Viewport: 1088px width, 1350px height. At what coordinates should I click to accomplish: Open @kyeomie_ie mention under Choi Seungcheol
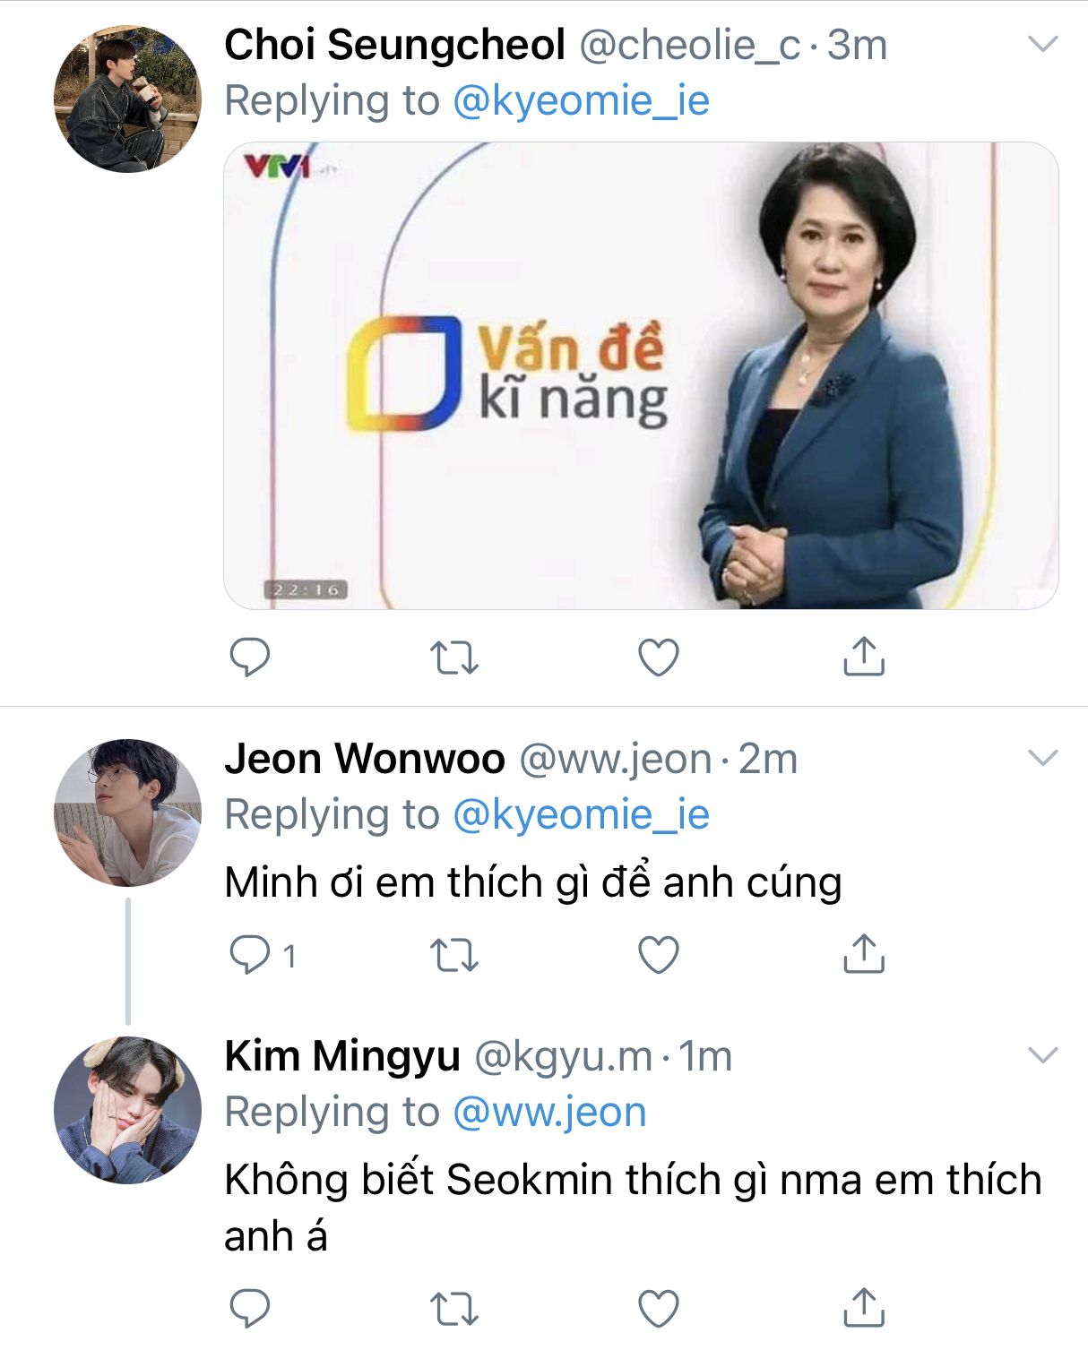point(581,100)
